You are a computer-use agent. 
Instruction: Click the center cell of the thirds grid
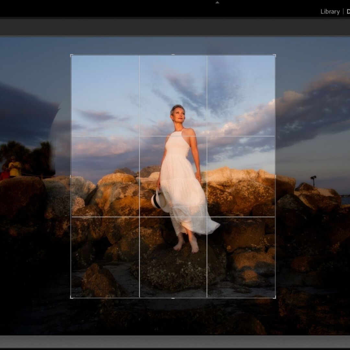[173, 176]
